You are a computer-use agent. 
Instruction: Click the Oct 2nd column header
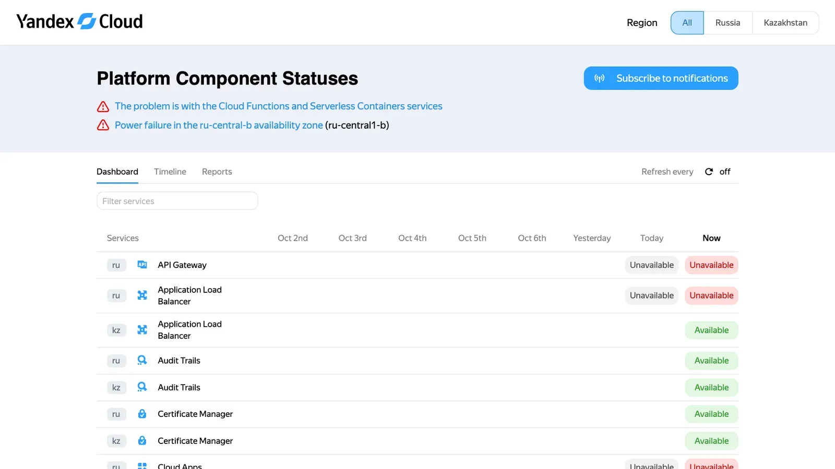click(x=293, y=238)
